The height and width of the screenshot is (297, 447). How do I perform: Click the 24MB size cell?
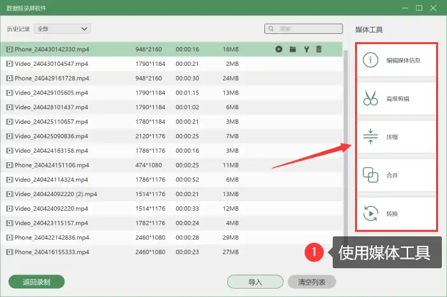(231, 79)
